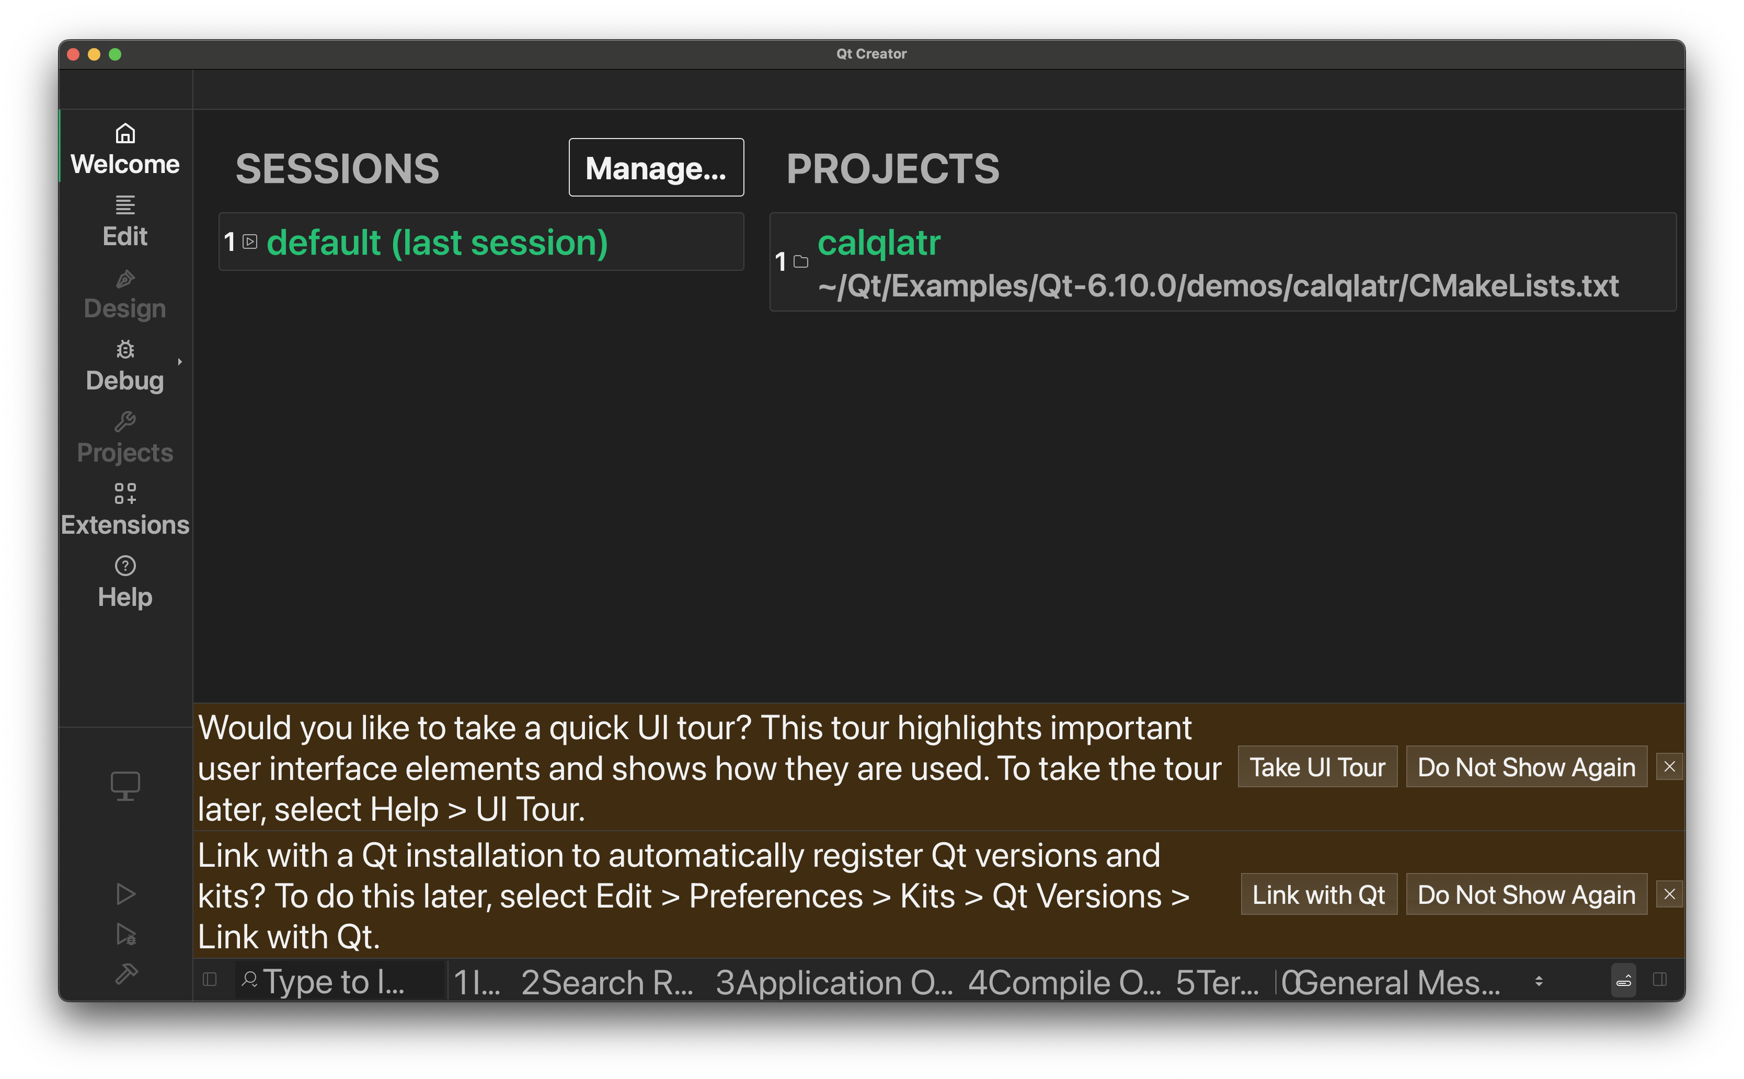This screenshot has height=1079, width=1744.
Task: Open the 0 General Messages pane
Action: point(1390,982)
